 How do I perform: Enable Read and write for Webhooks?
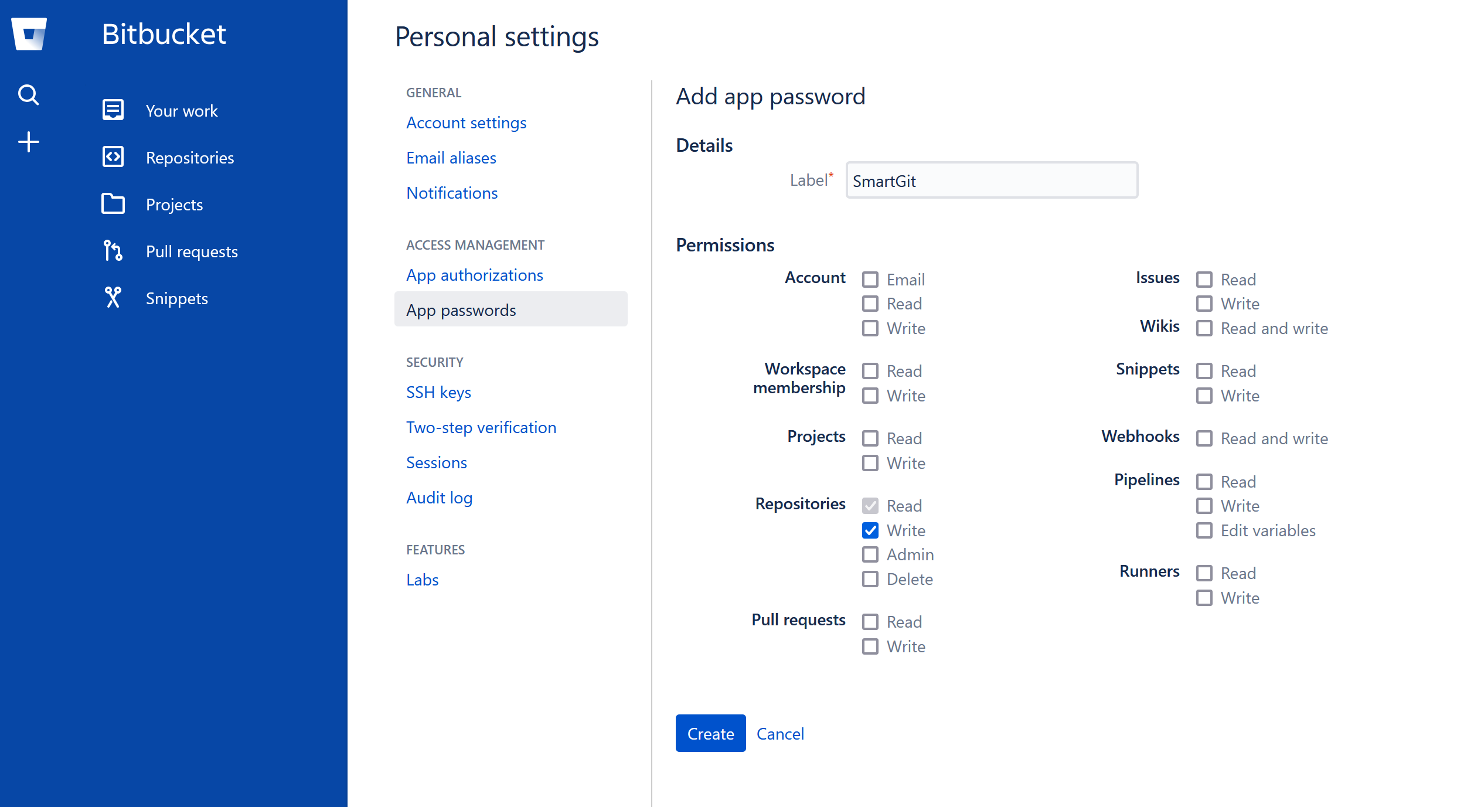(x=1205, y=438)
